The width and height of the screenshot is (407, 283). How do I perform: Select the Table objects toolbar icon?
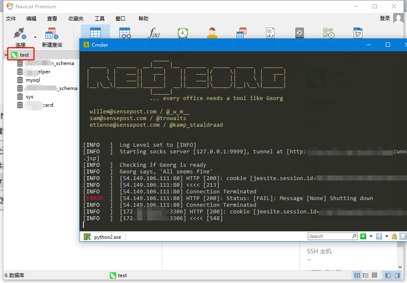[95, 33]
